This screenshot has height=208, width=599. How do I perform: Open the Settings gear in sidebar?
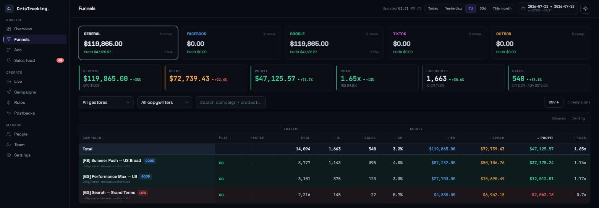coord(9,155)
